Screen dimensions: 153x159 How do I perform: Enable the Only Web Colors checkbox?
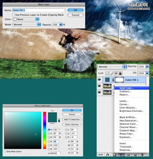point(5,151)
